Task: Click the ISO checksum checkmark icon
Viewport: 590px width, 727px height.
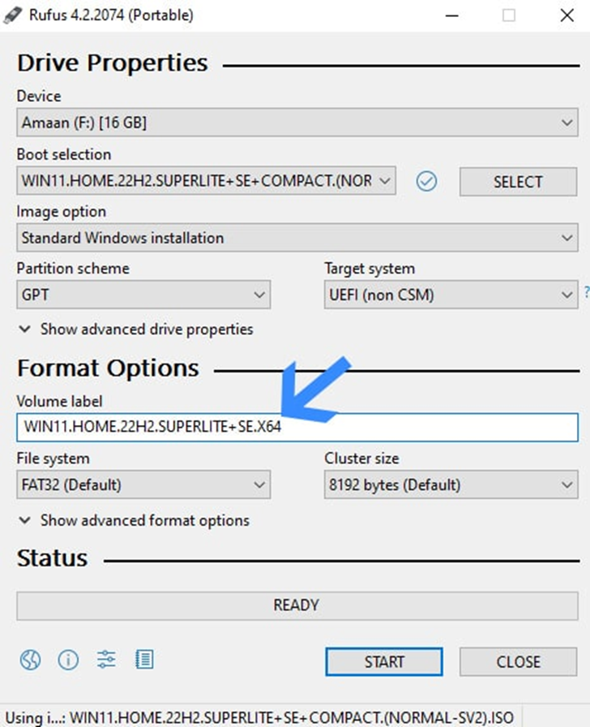Action: (x=426, y=181)
